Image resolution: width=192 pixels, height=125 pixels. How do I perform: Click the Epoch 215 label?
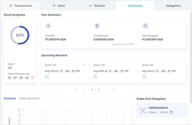[148, 65]
